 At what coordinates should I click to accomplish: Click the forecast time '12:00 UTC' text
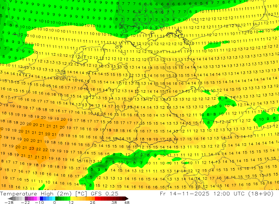tap(229, 193)
